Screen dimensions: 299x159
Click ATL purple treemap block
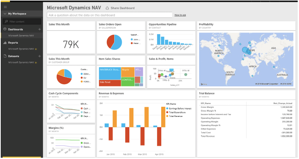pos(139,72)
